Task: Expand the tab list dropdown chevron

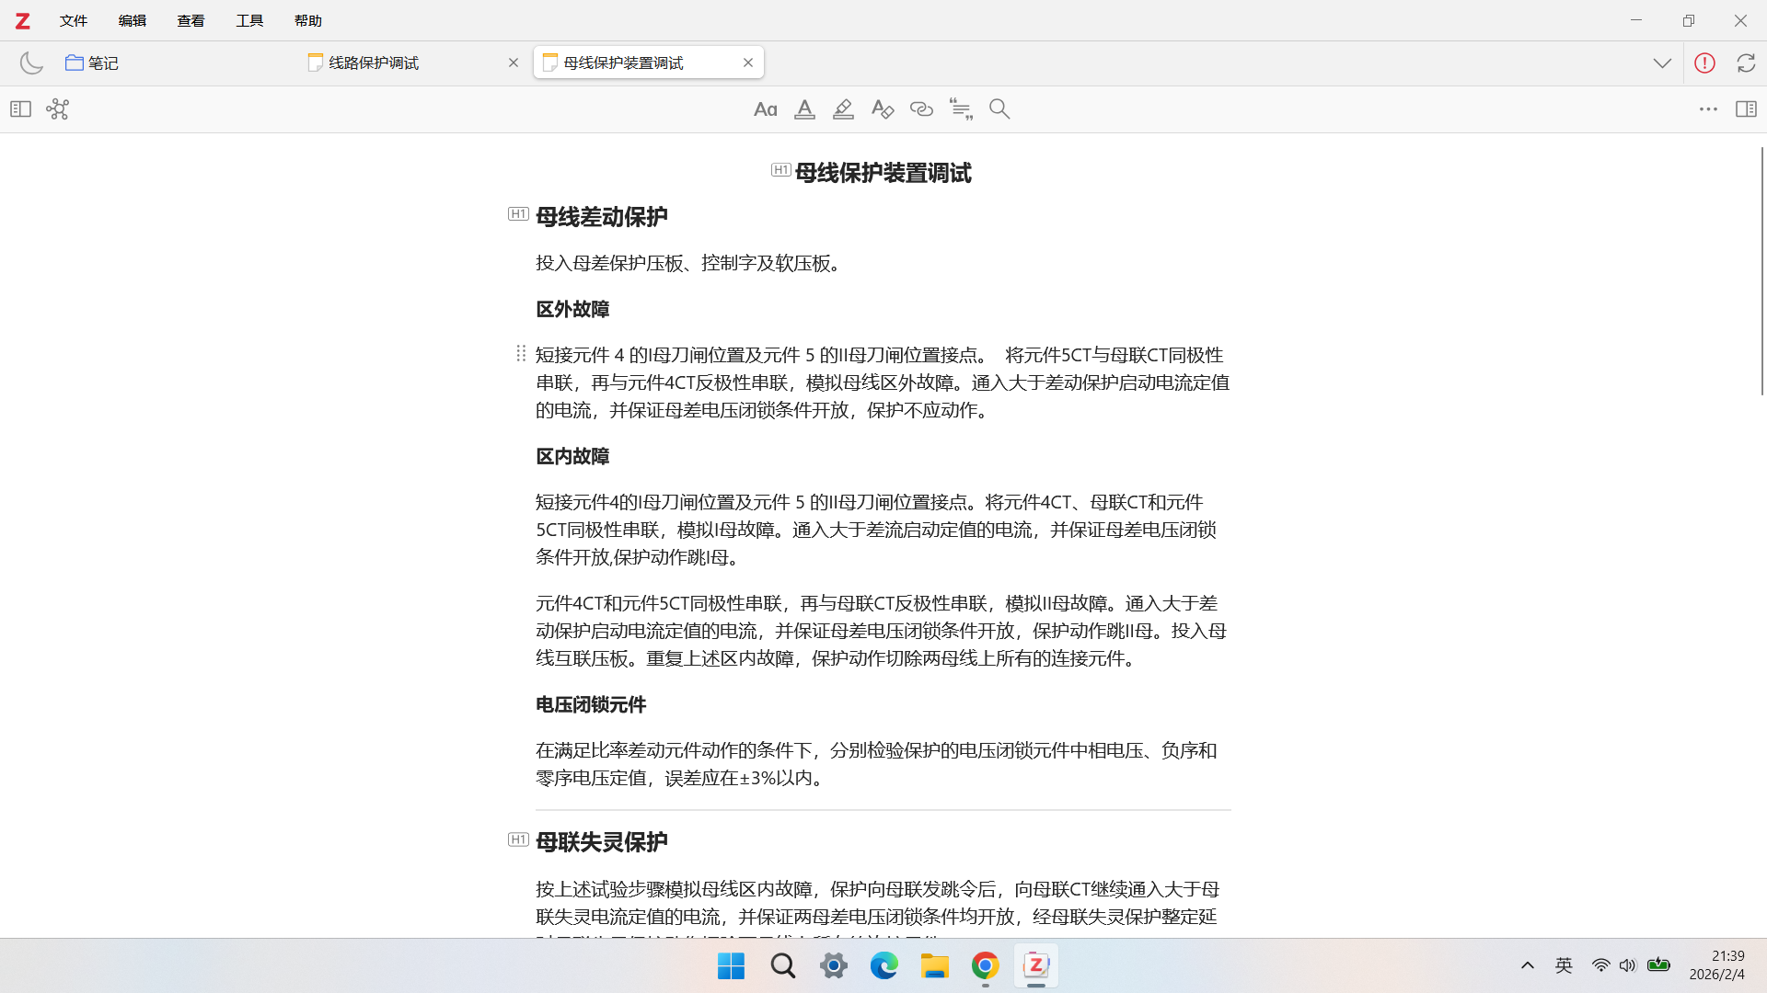Action: (x=1662, y=63)
